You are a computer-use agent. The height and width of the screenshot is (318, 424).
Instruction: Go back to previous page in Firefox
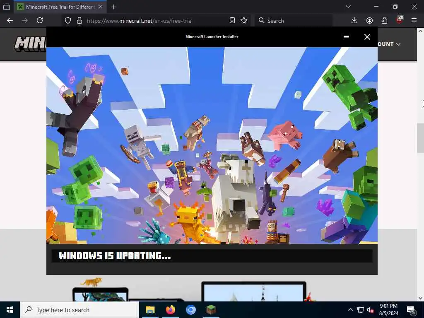click(10, 21)
